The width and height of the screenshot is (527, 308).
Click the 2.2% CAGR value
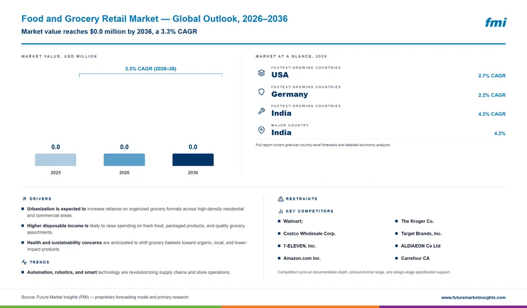click(x=492, y=95)
